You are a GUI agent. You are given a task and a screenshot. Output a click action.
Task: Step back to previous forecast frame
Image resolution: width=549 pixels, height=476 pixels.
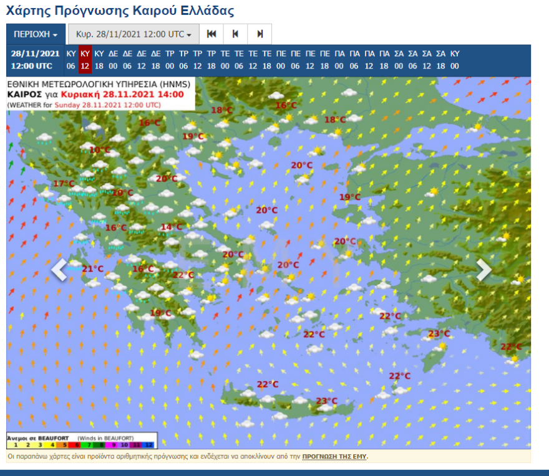(235, 34)
